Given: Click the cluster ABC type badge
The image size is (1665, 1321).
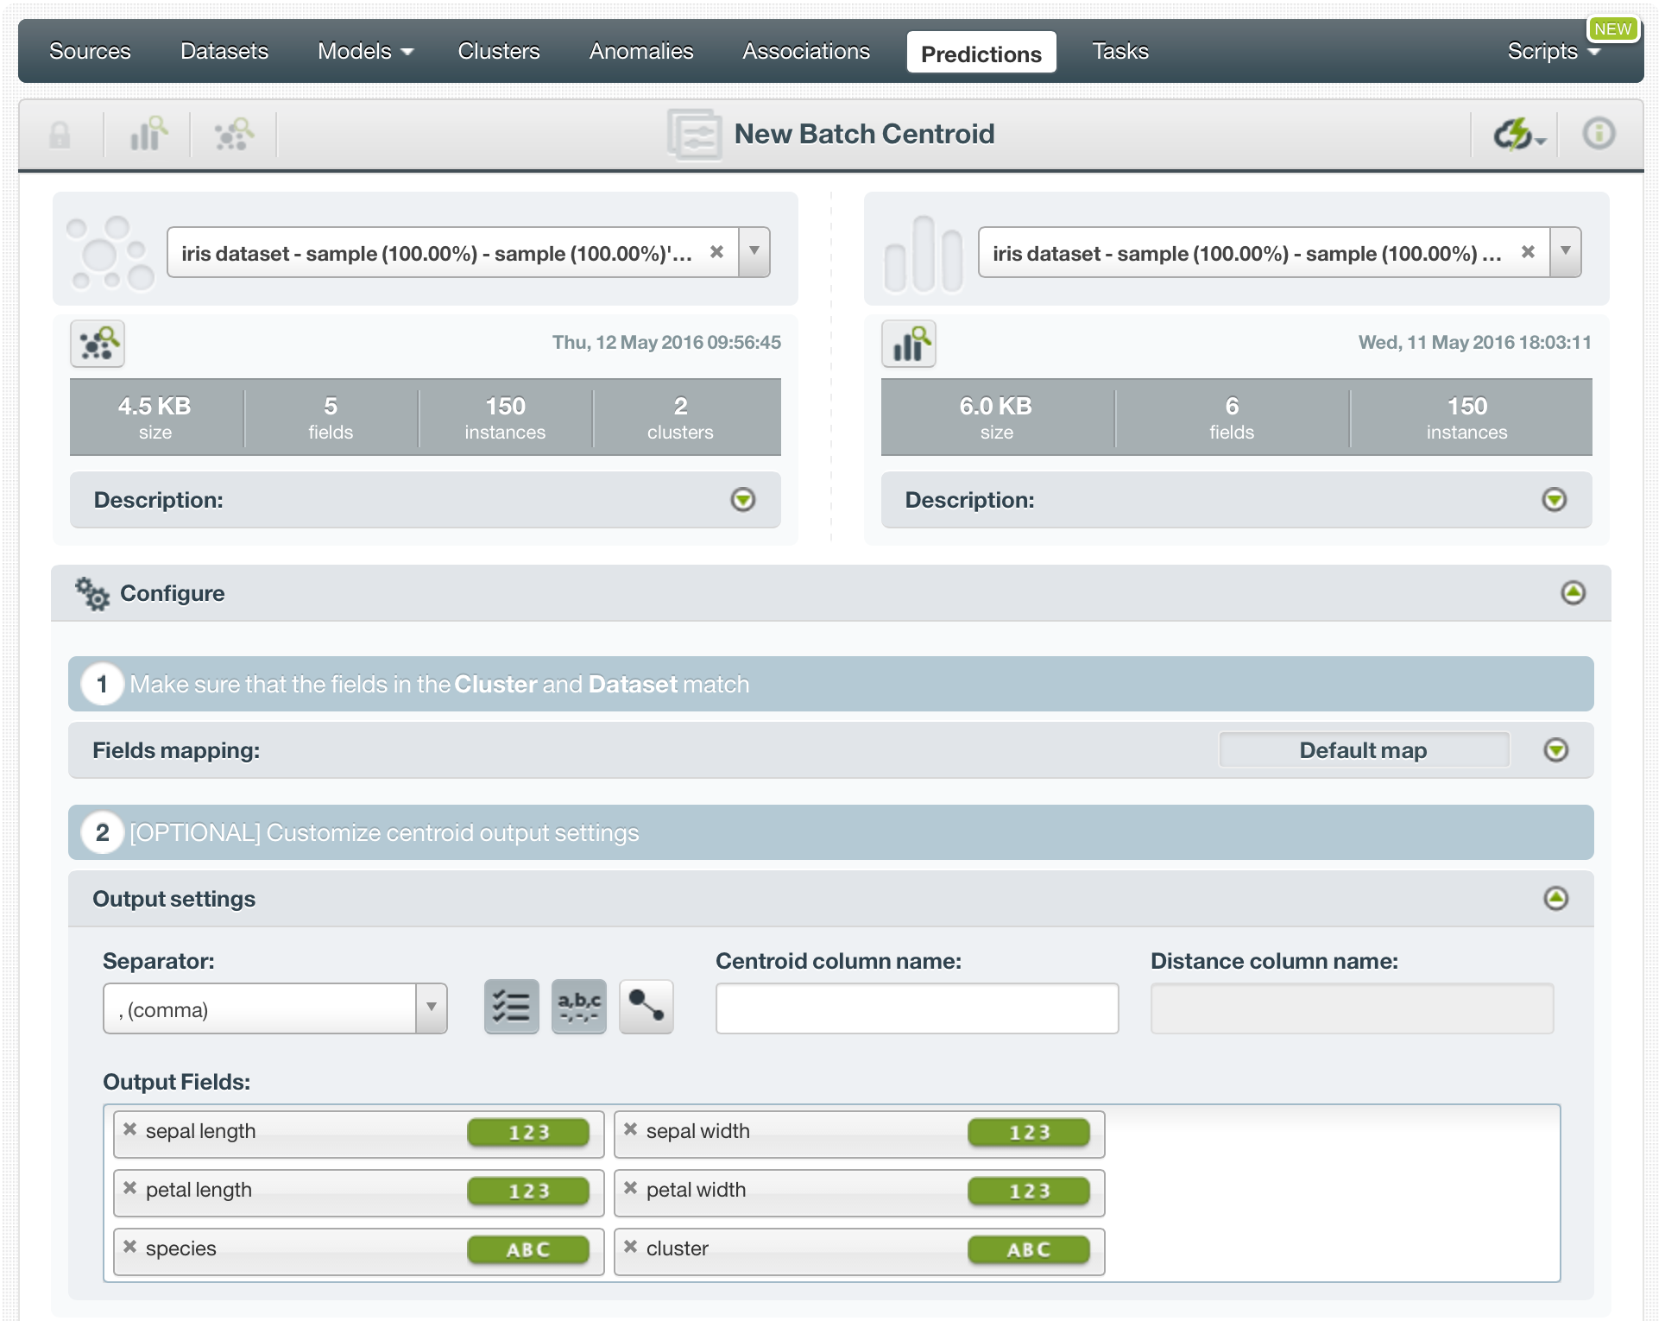Looking at the screenshot, I should [x=1029, y=1250].
